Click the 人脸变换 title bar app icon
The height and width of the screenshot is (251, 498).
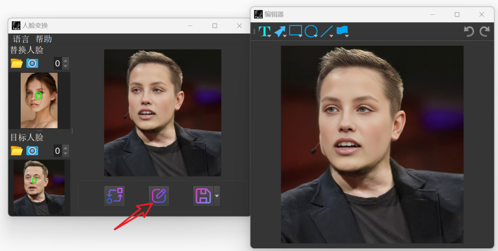pyautogui.click(x=16, y=26)
